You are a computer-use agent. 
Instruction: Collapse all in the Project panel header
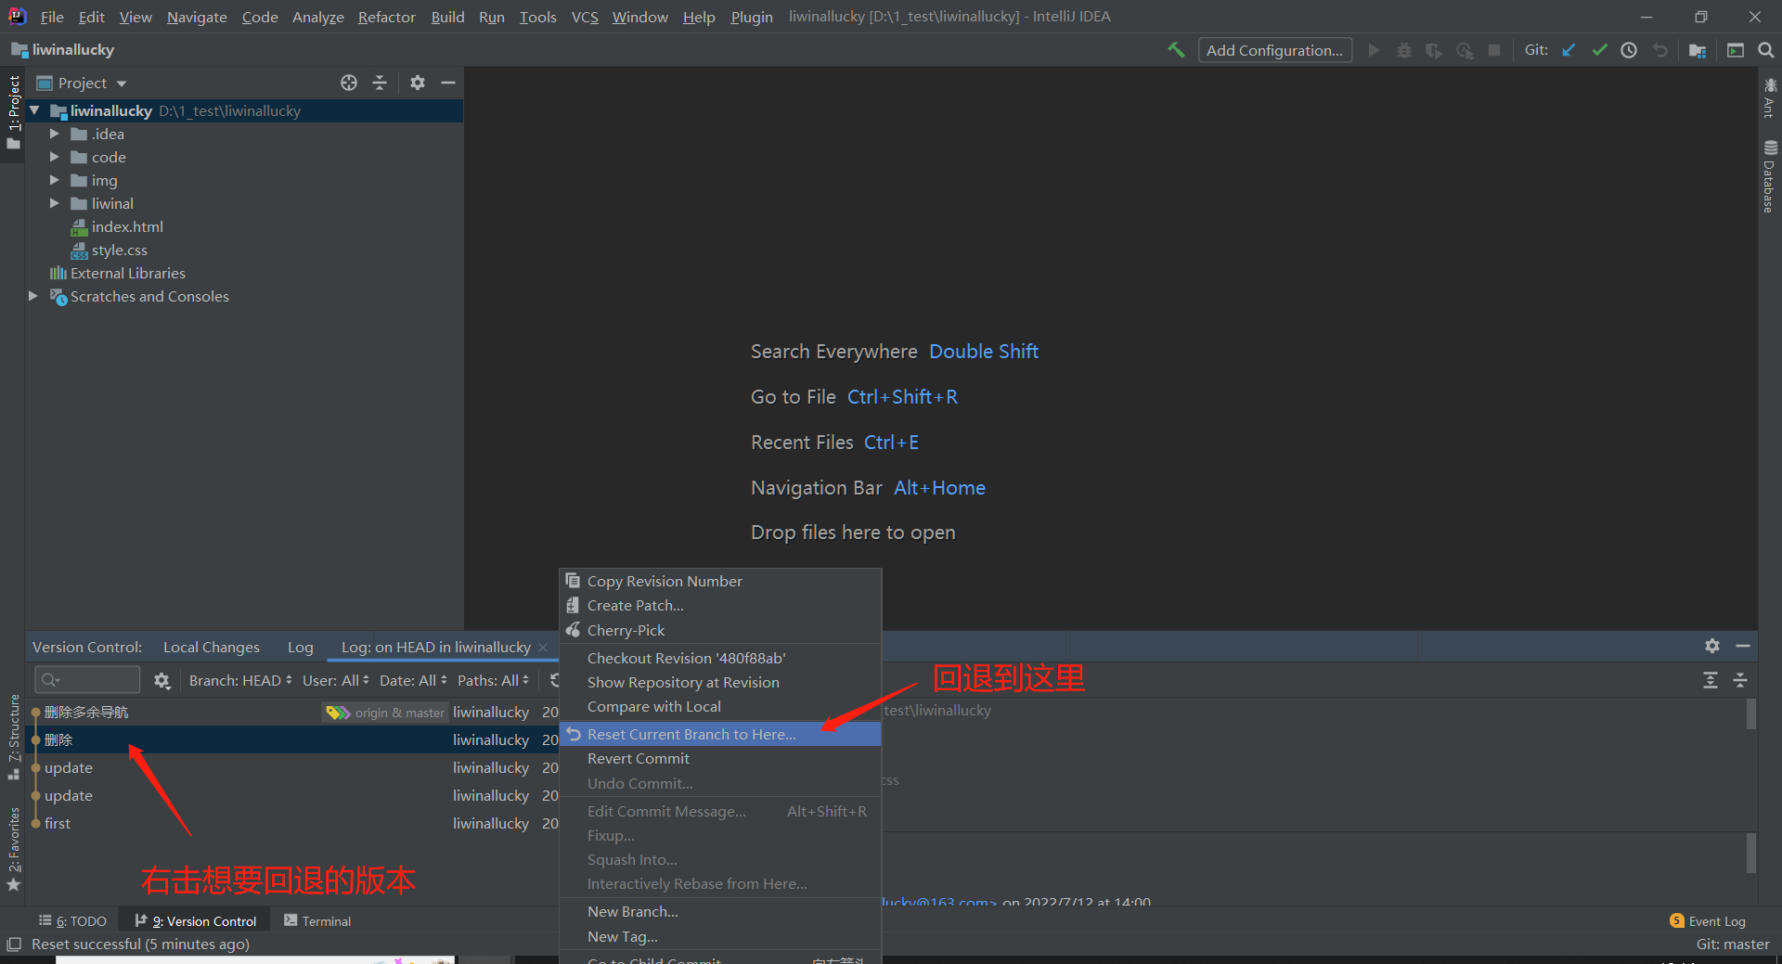click(x=380, y=83)
